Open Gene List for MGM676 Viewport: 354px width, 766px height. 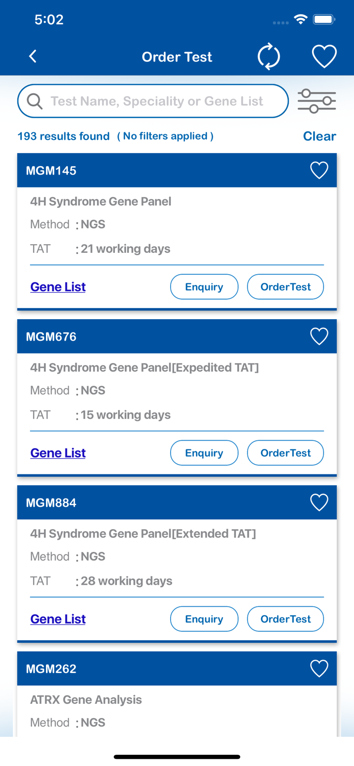point(58,452)
